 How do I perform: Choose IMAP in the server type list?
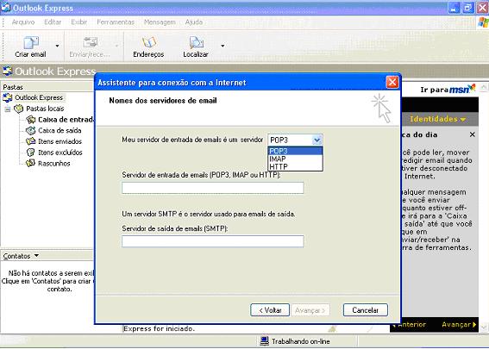295,159
